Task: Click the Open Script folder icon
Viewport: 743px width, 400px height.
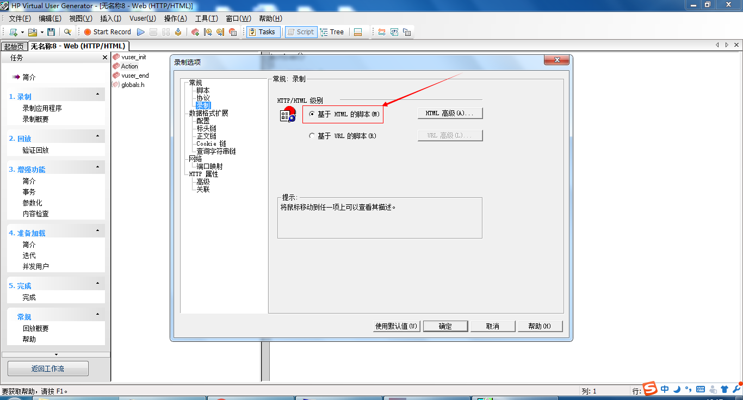Action: 32,32
